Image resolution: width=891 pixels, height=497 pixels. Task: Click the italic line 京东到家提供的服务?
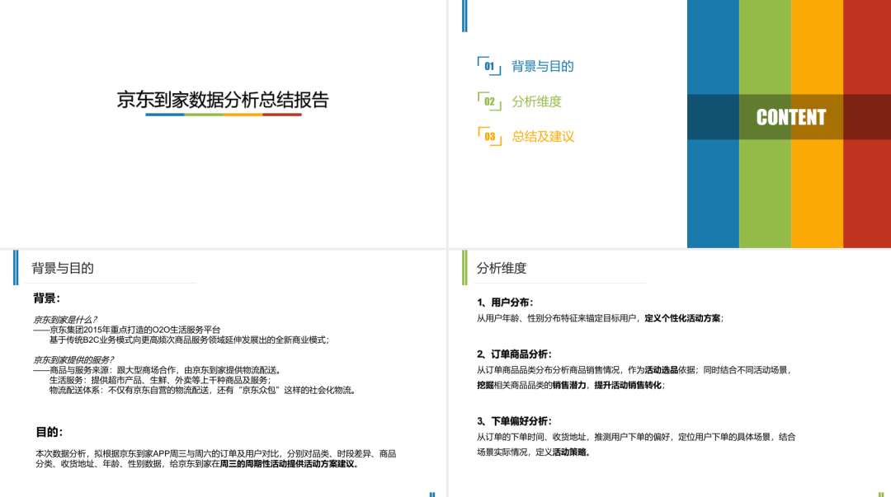pos(74,359)
